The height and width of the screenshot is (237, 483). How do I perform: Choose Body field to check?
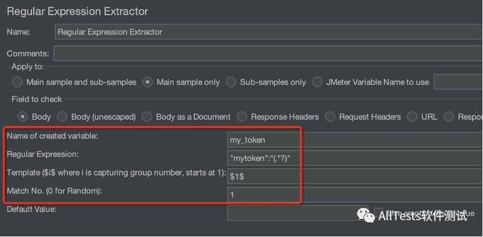23,117
